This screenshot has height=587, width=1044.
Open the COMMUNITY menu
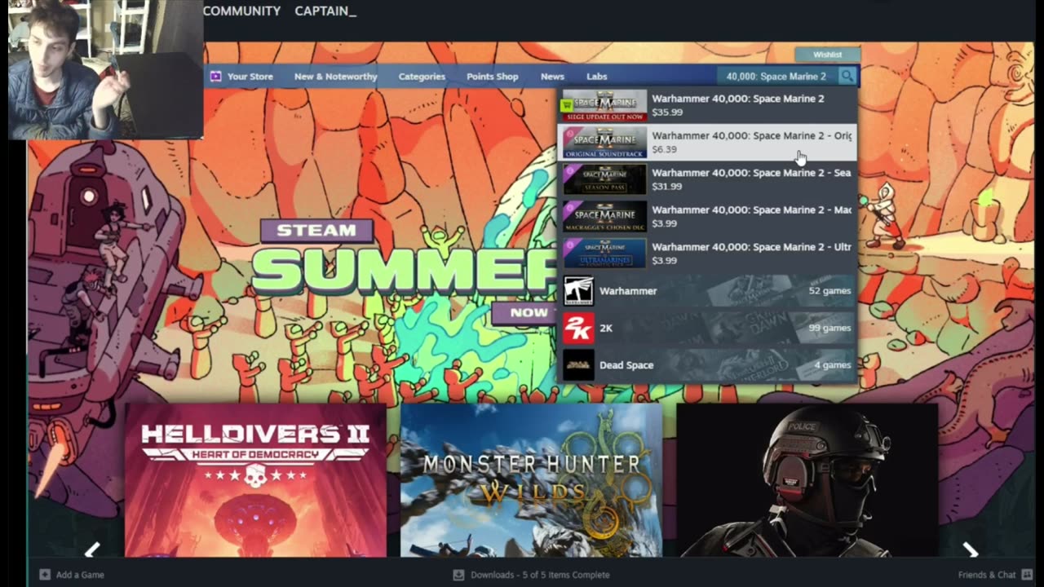coord(241,11)
